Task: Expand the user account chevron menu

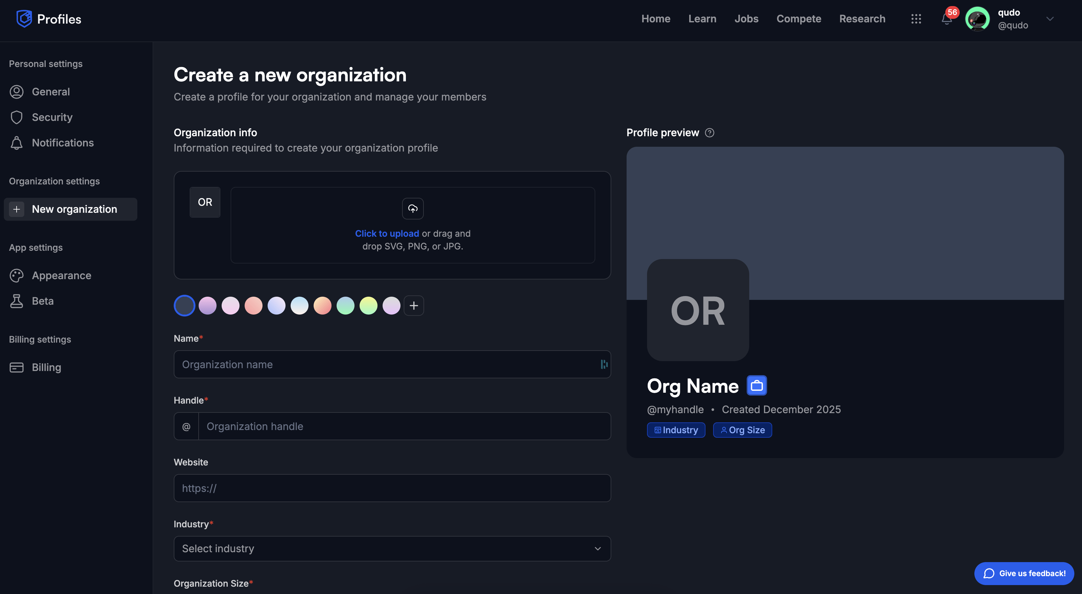Action: (x=1050, y=19)
